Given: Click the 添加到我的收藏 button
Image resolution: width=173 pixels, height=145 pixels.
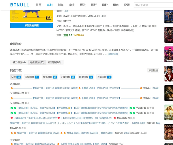Looking at the screenshot, I should 31,25.
